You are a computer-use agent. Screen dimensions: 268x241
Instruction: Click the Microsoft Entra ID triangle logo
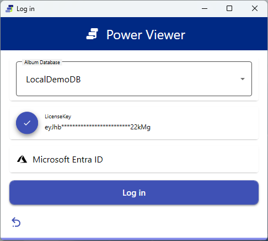tap(22, 159)
